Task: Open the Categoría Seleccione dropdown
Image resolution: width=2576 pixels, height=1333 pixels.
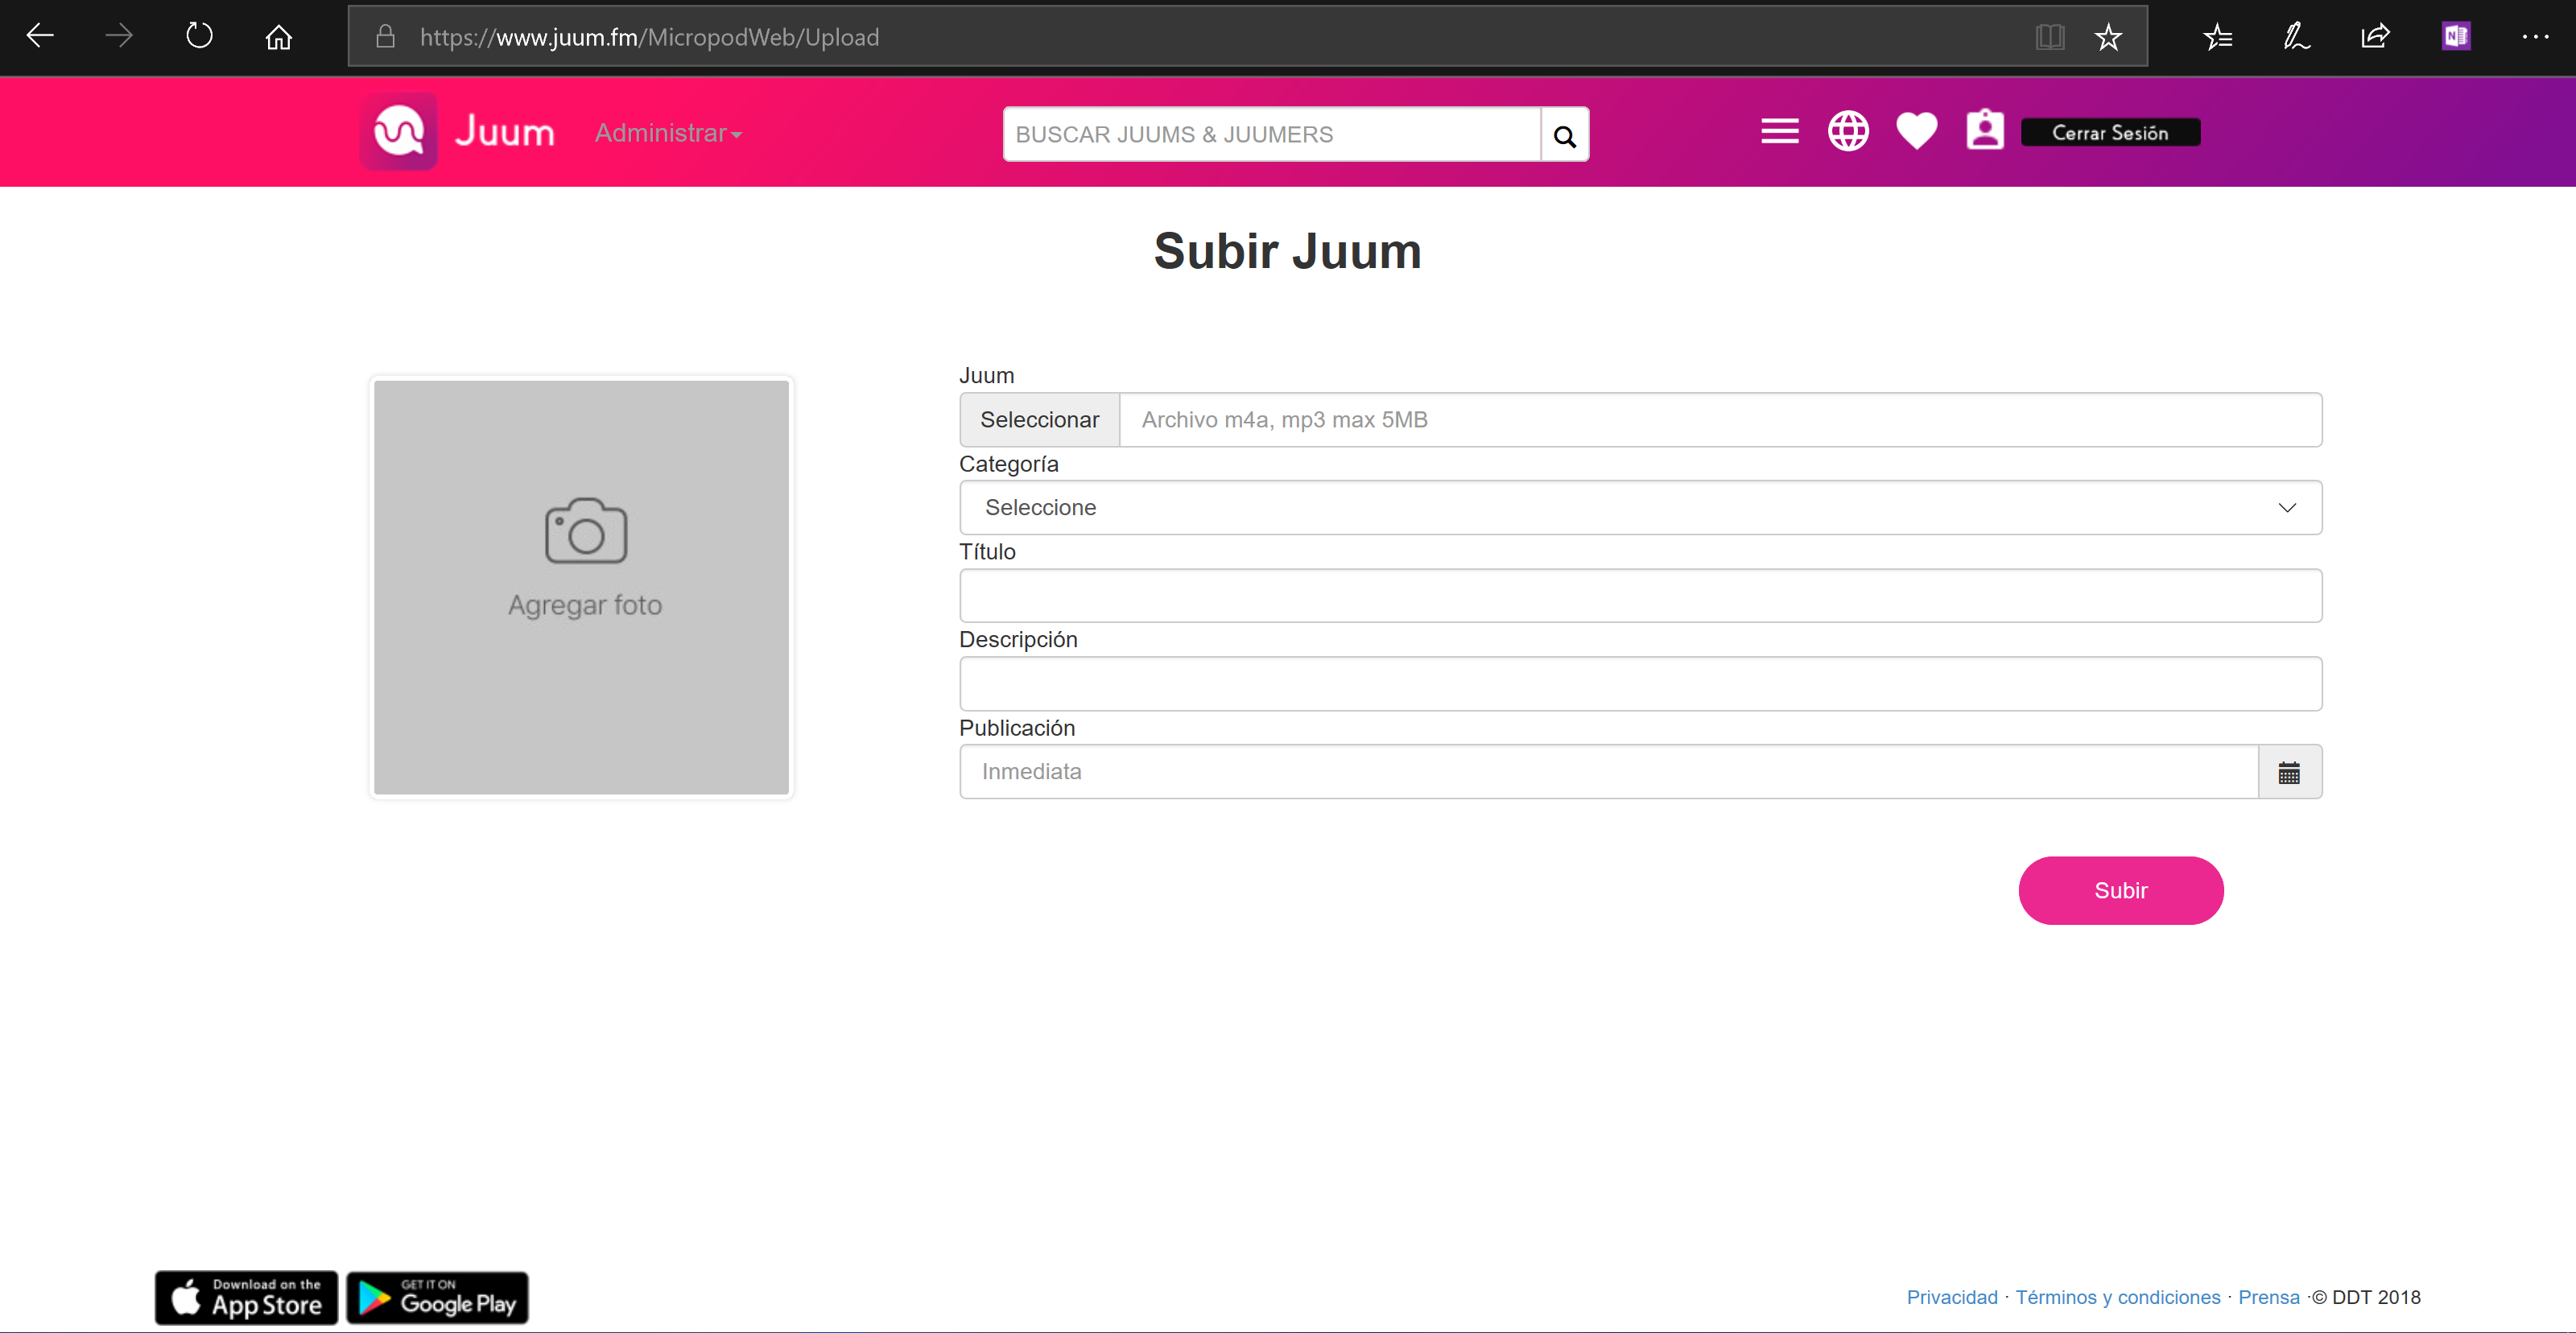Action: point(1640,507)
